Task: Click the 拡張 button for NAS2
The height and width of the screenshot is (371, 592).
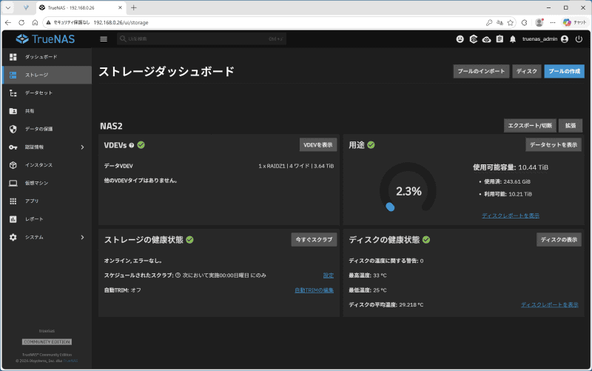Action: (x=570, y=125)
